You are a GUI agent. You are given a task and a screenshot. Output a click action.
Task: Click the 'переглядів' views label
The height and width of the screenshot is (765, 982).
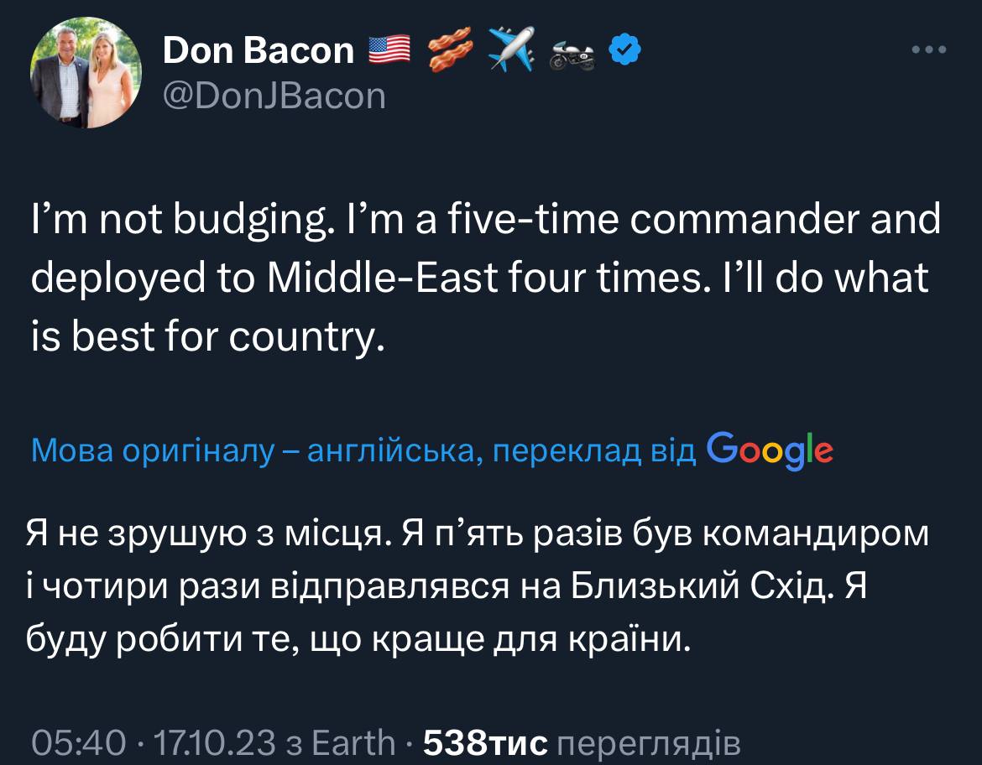pos(649,742)
